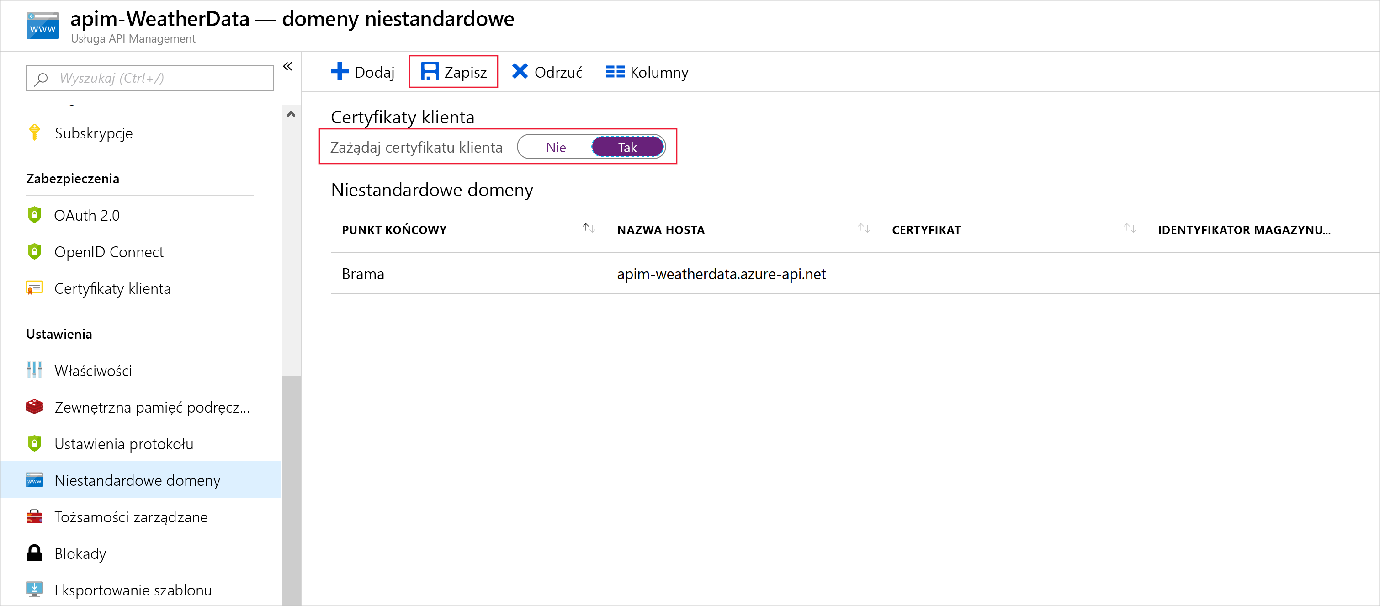This screenshot has width=1380, height=606.
Task: Click the Nazwa hosta column header
Action: click(x=661, y=230)
